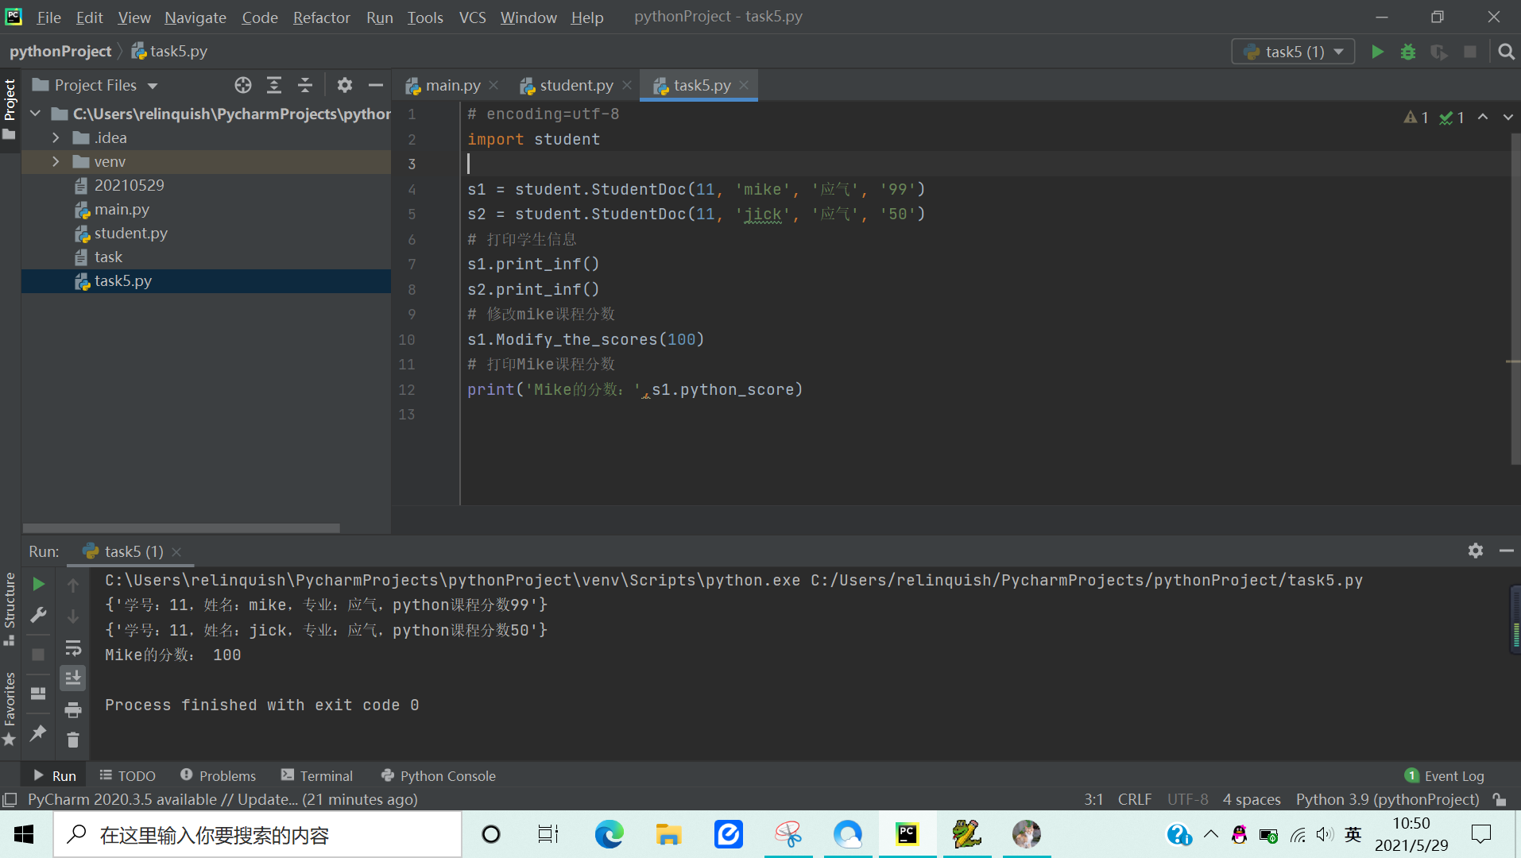Viewport: 1521px width, 858px height.
Task: Expand all in Project panel
Action: pyautogui.click(x=274, y=85)
